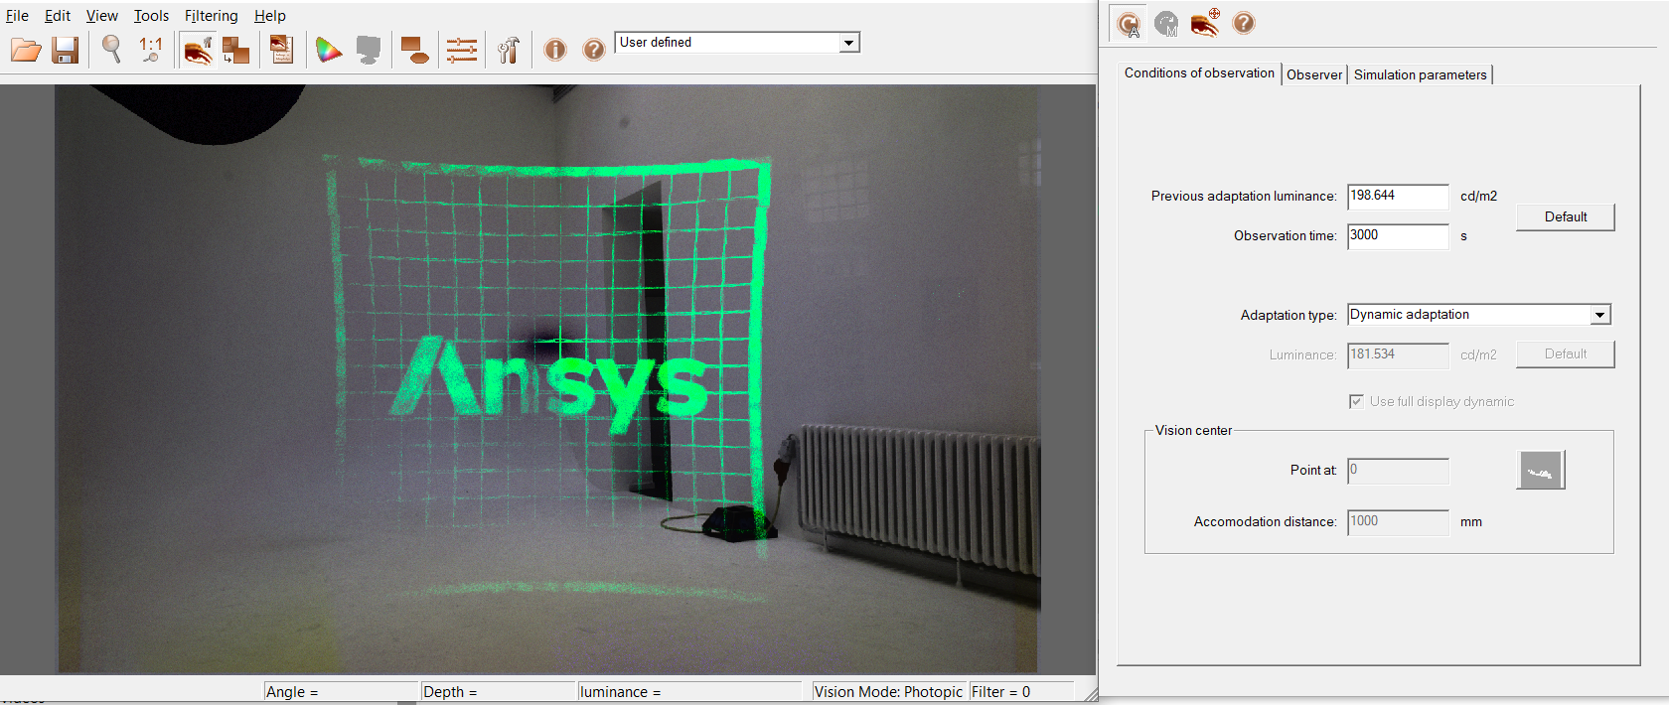Open the View menu
Image resolution: width=1669 pixels, height=705 pixels.
coord(102,16)
